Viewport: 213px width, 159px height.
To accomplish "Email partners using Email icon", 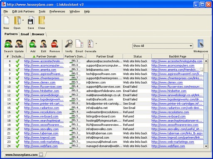I will coord(79,46).
